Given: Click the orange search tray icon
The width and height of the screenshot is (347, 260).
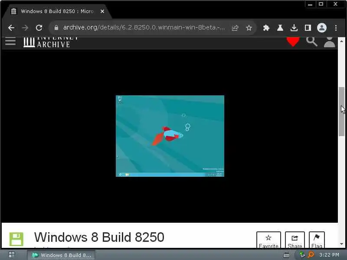Looking at the screenshot, I should click(311, 255).
